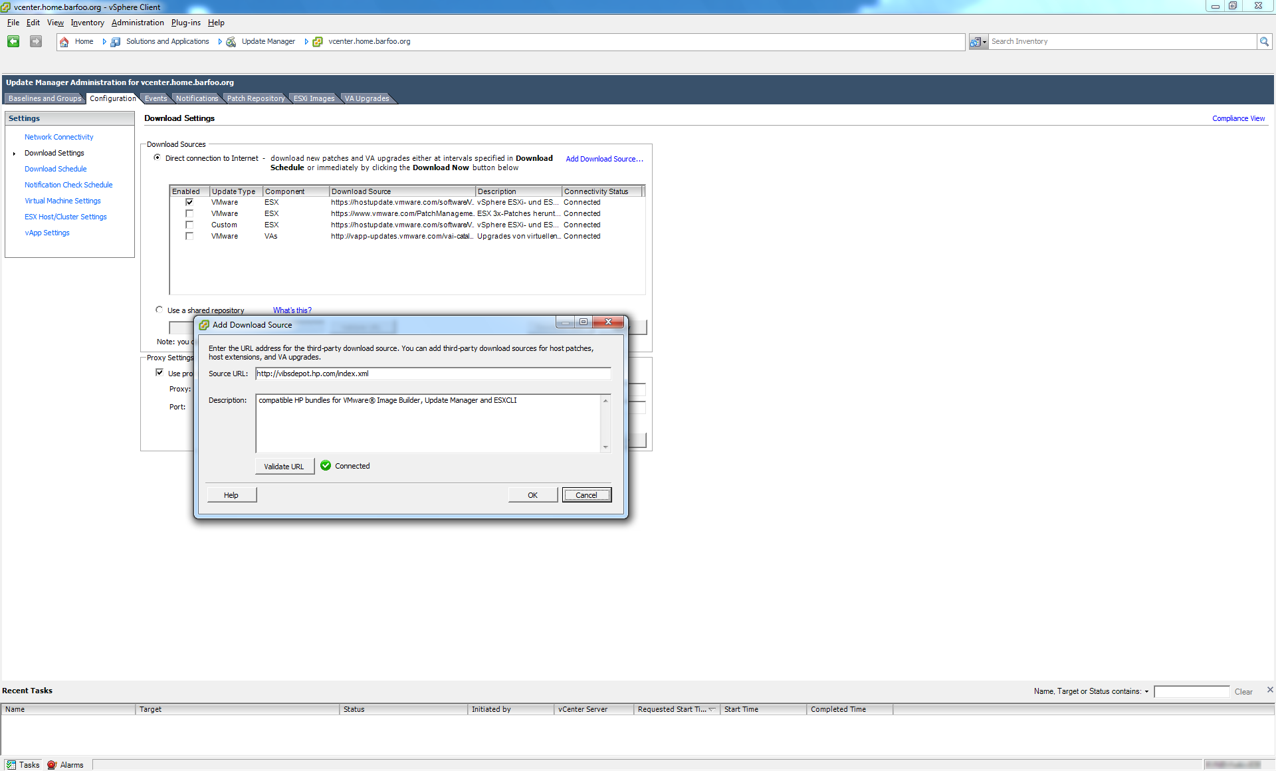
Task: Open the Administration menu
Action: [138, 23]
